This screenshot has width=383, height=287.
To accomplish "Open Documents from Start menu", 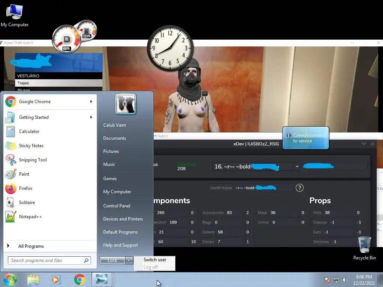I will click(114, 138).
